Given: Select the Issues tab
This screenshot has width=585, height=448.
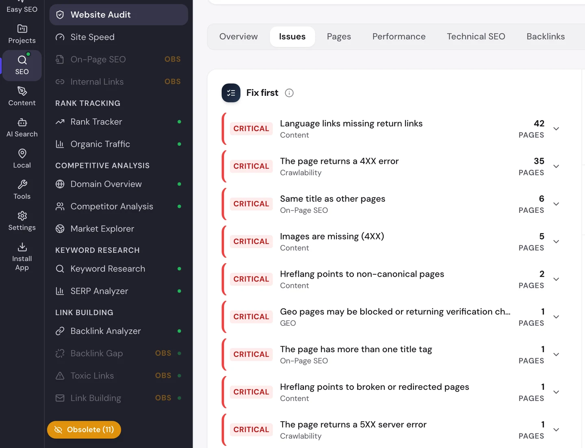Looking at the screenshot, I should click(292, 37).
